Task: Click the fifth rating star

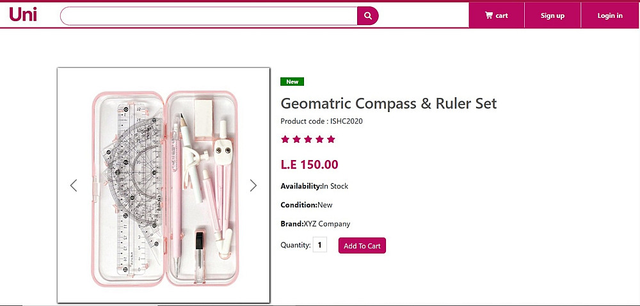Action: tap(331, 139)
